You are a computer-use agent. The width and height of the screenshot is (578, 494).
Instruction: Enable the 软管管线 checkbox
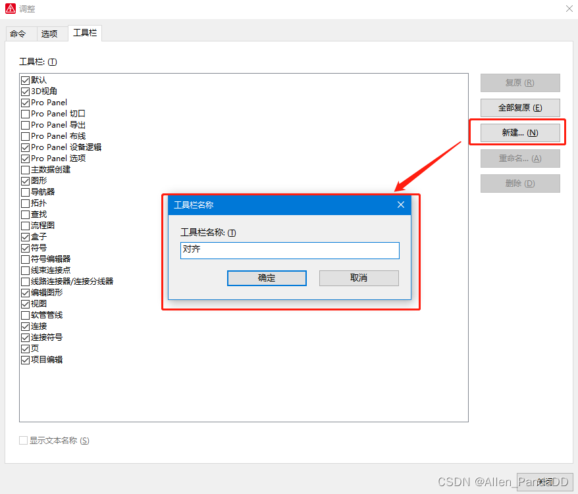coord(26,315)
